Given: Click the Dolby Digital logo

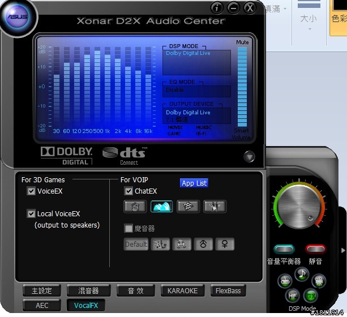Looking at the screenshot, I should pyautogui.click(x=66, y=156).
